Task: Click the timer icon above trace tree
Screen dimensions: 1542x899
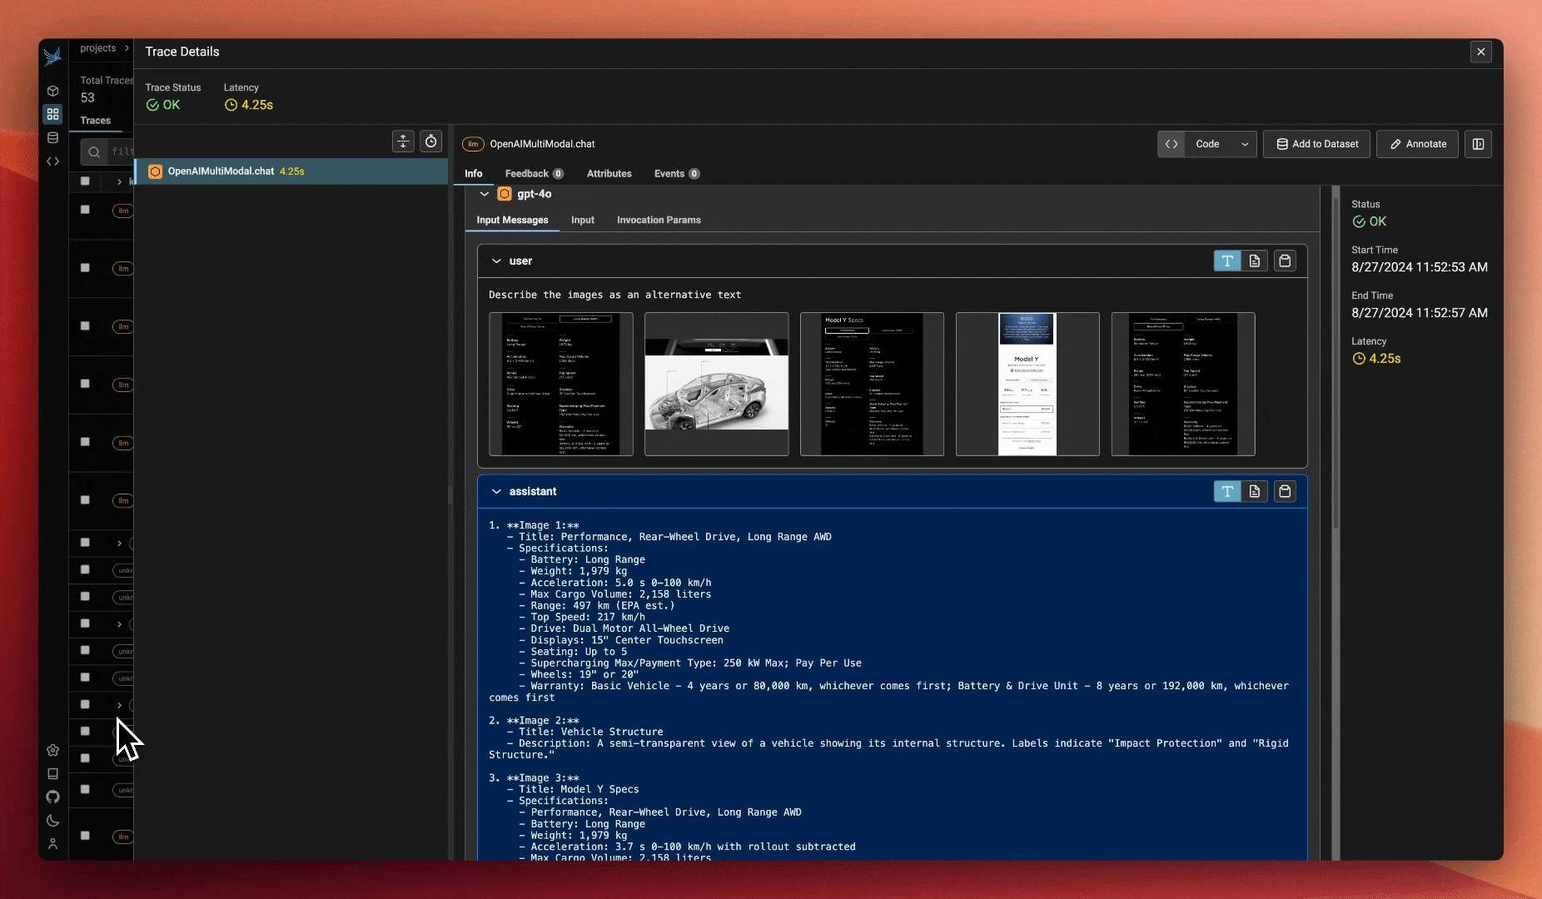Action: tap(430, 142)
